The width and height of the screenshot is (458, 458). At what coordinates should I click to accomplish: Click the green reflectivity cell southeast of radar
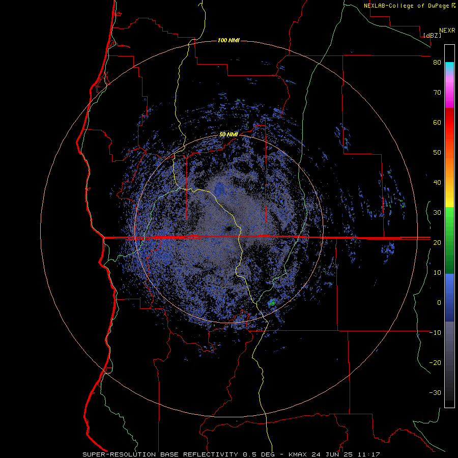point(272,303)
